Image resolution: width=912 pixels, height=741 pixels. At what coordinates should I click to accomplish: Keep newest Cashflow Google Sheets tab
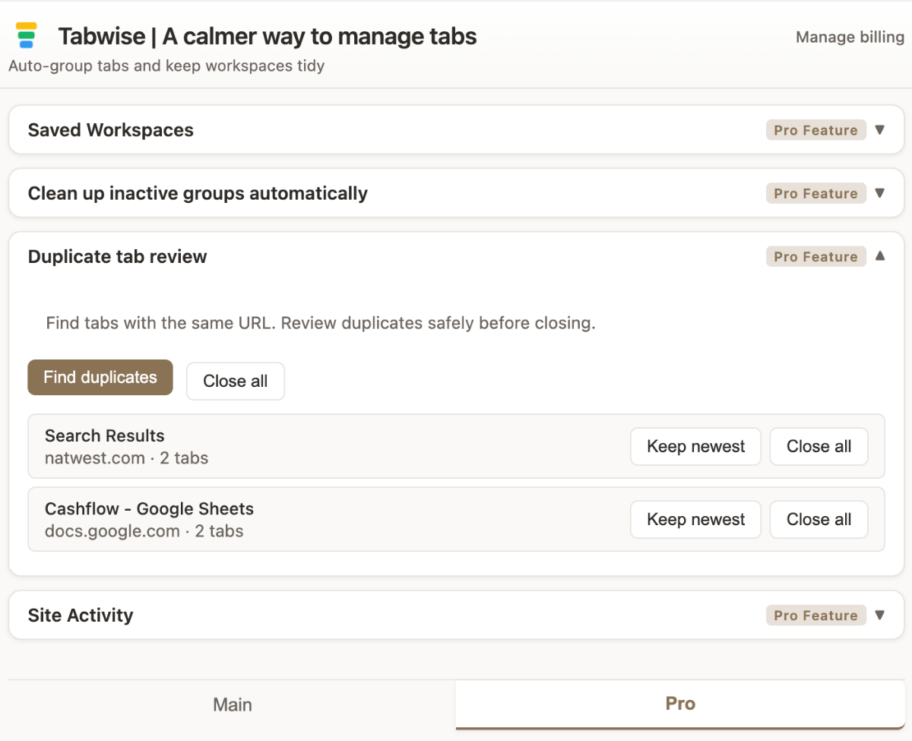(695, 520)
